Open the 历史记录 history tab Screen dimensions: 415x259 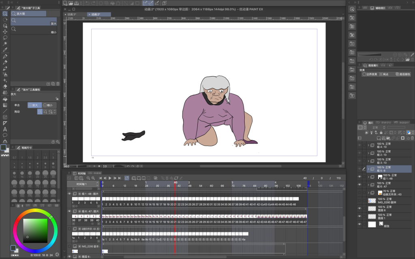point(383,123)
